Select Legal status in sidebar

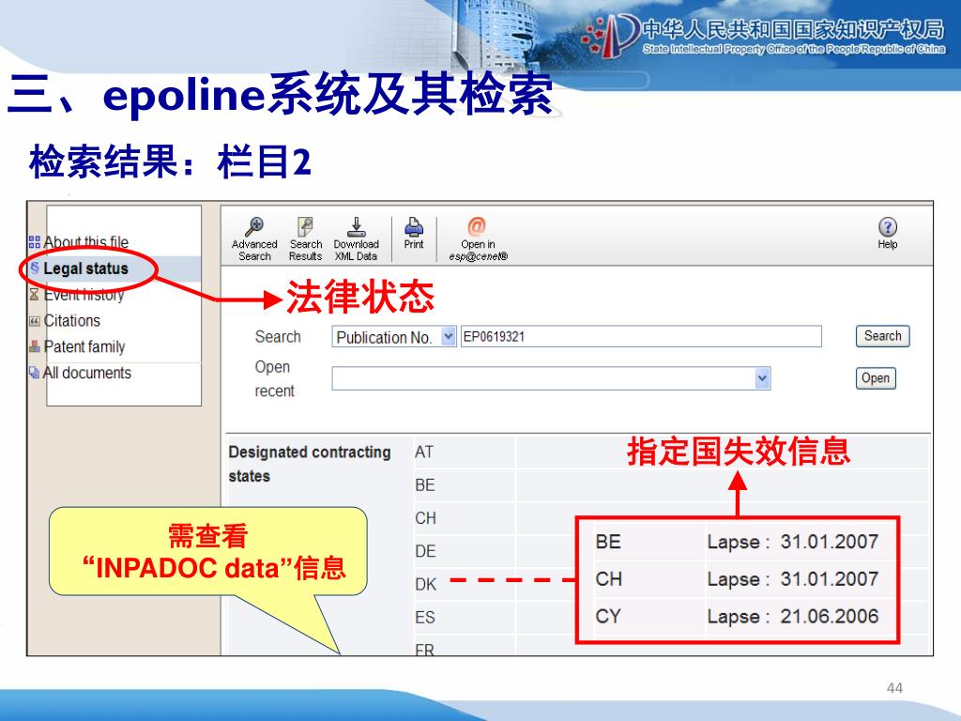coord(85,268)
